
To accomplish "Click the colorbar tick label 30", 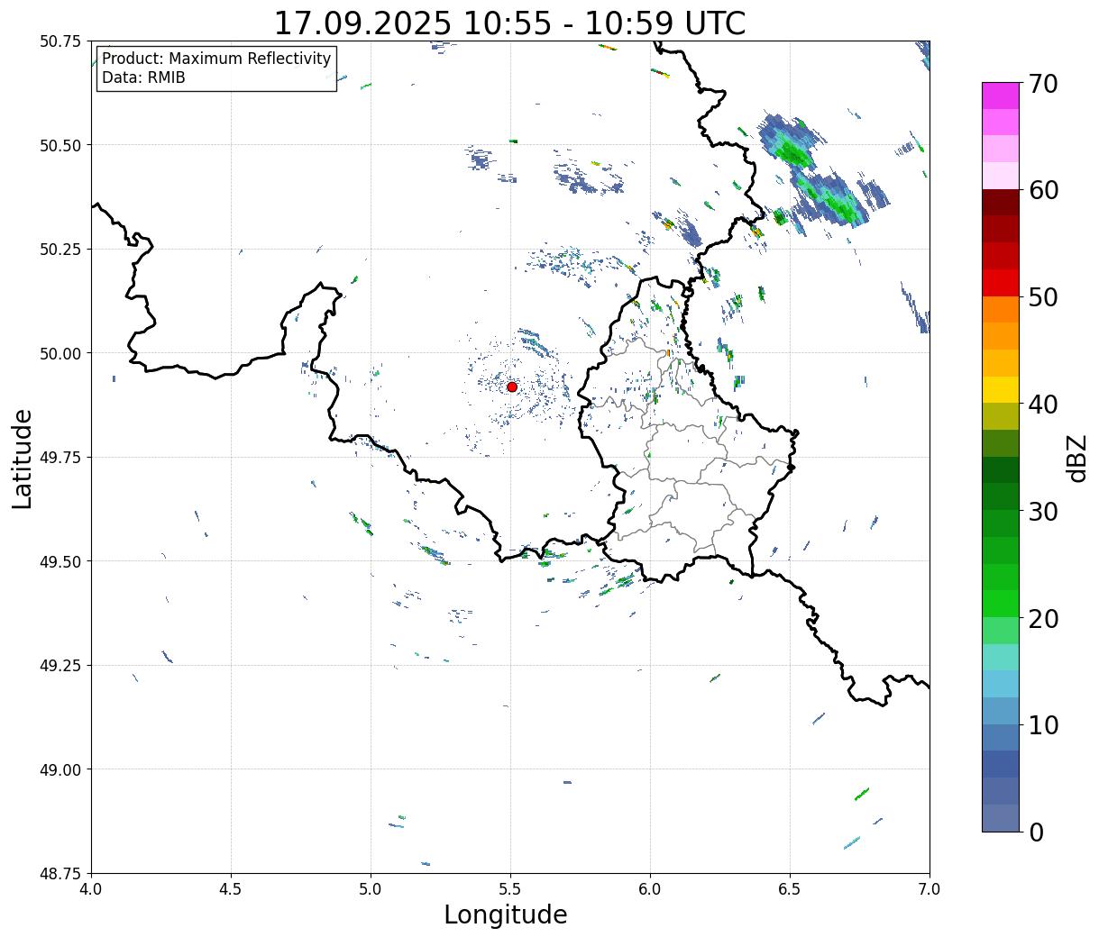I will 1042,512.
